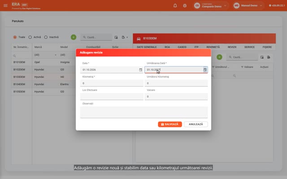Click the Următorul Kilometraj input field
Screen dimensions: 287x179
pos(176,83)
